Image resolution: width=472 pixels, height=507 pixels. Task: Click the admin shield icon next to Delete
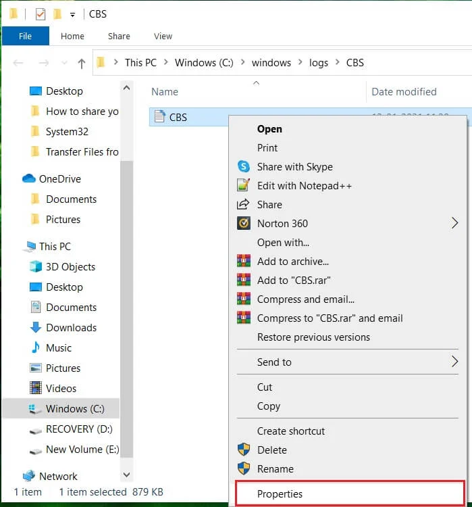[x=244, y=450]
